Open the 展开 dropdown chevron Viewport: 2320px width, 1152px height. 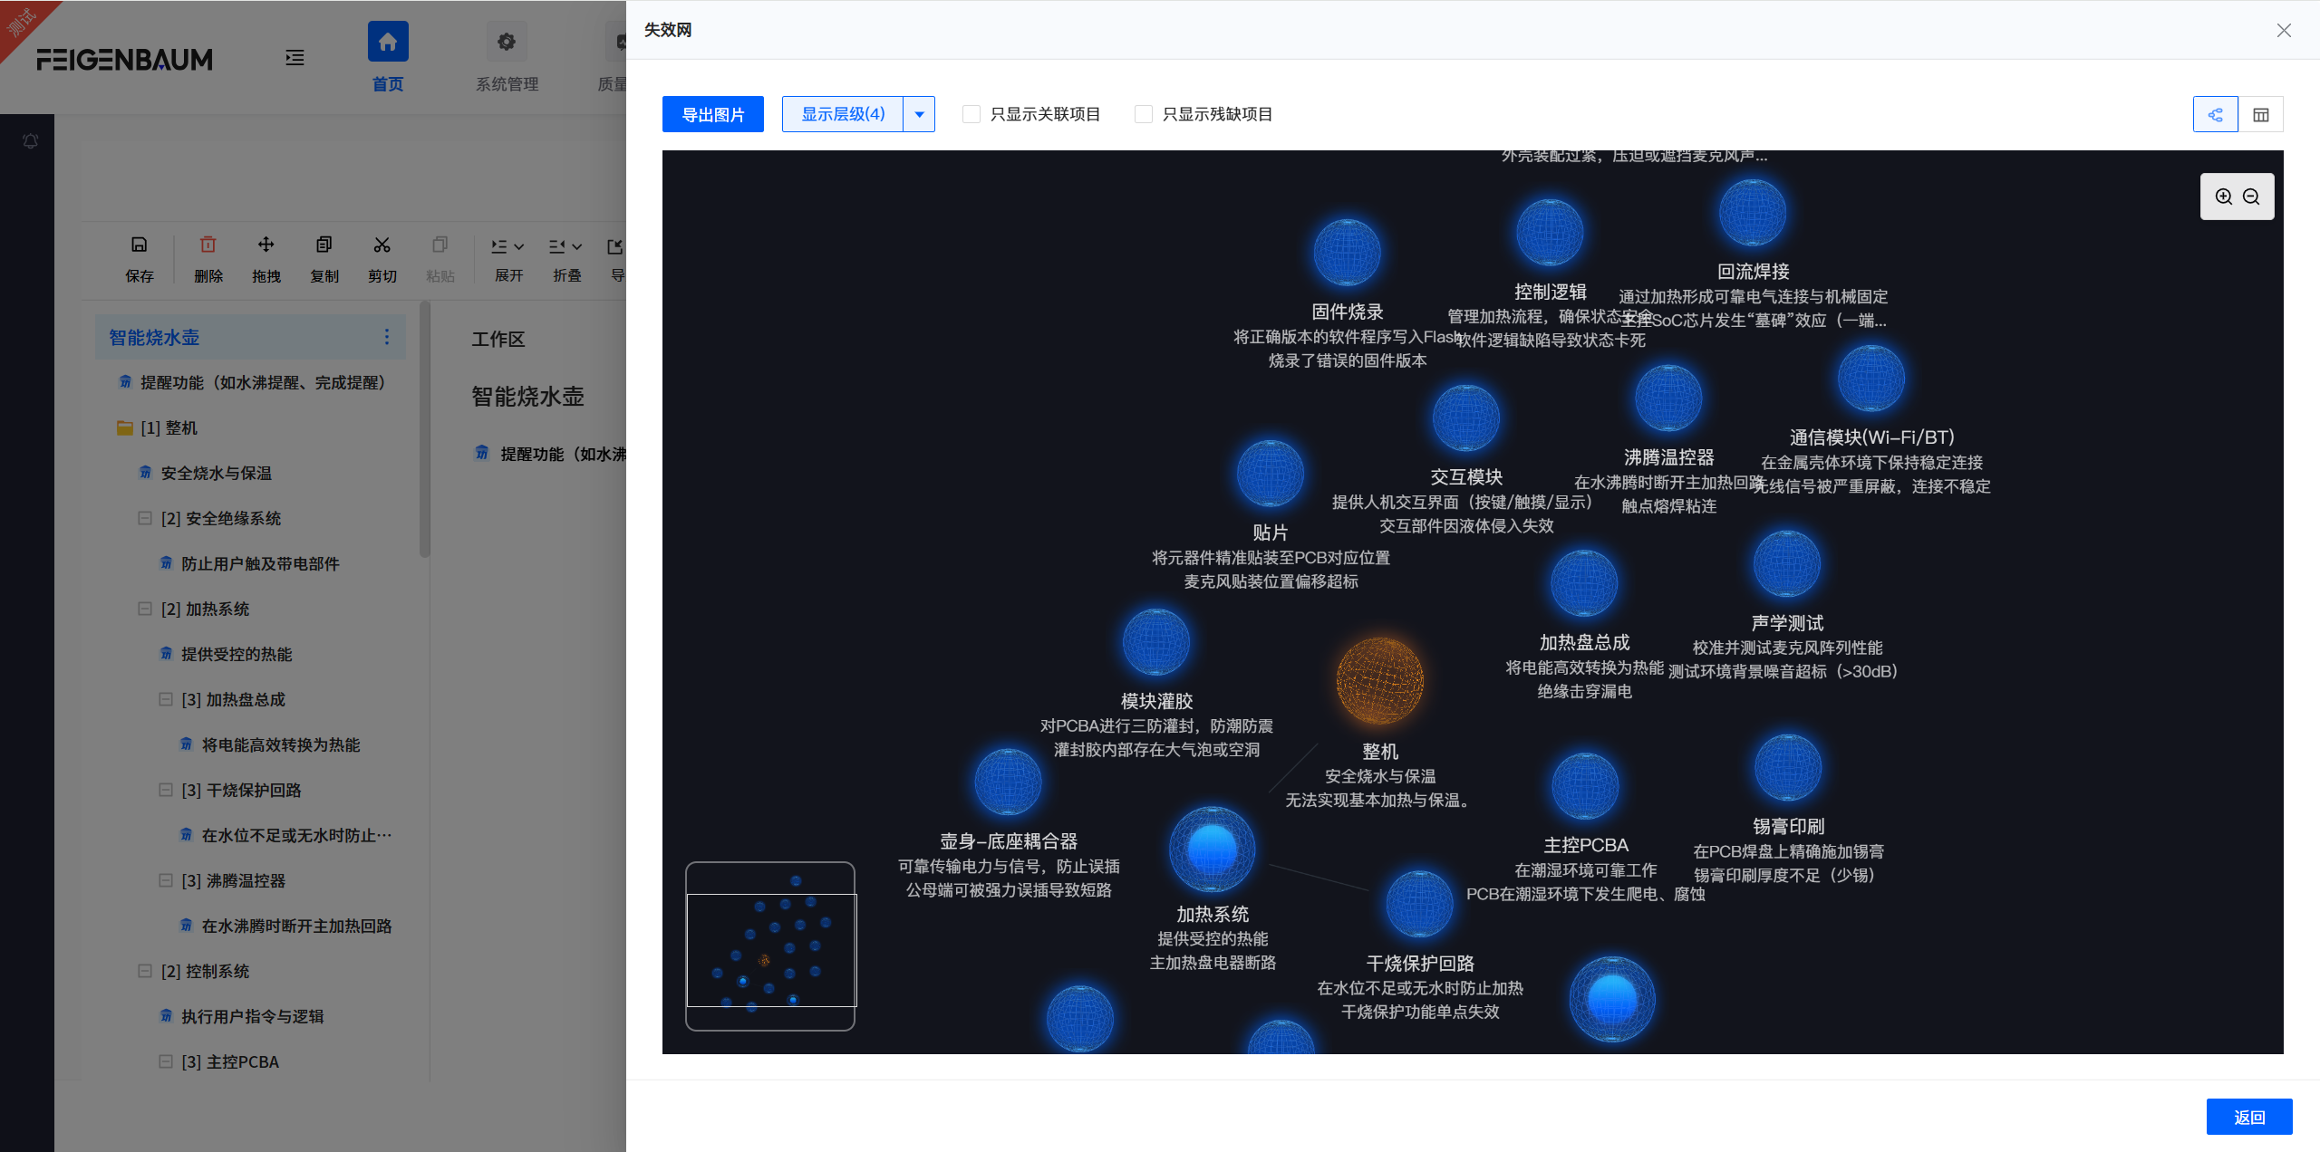click(x=519, y=245)
